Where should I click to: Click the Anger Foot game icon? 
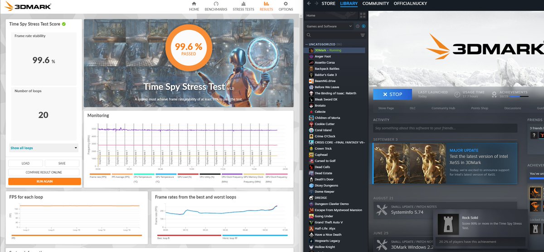pos(311,56)
